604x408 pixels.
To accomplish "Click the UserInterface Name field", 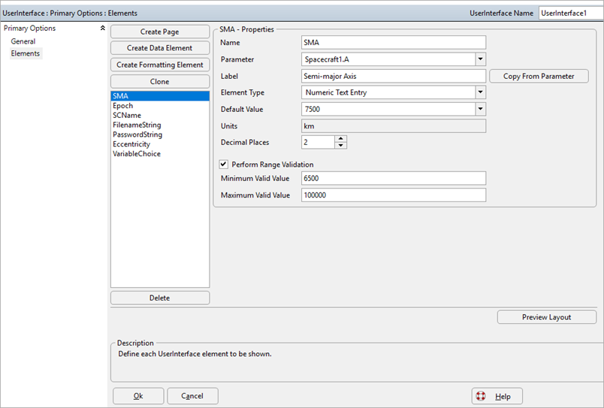I will (571, 13).
